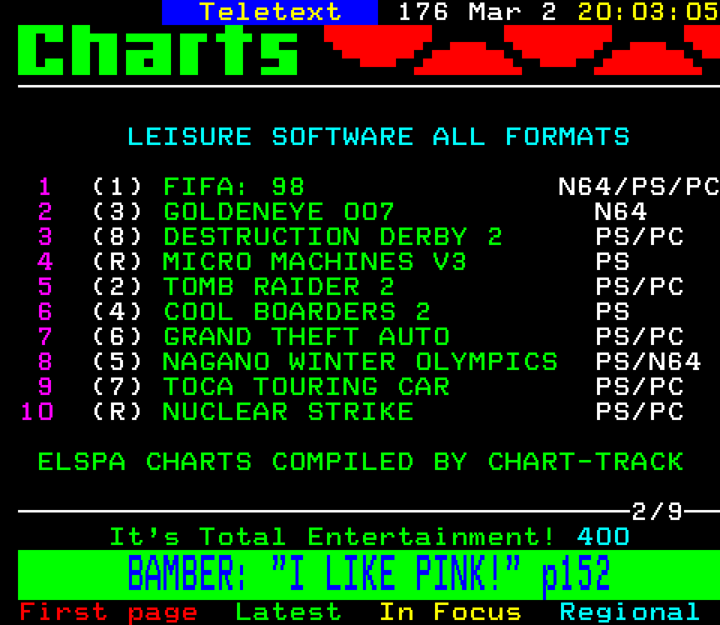Click the 'GRAND THEFT AUTO' chart entry
The height and width of the screenshot is (625, 720).
pos(306,336)
